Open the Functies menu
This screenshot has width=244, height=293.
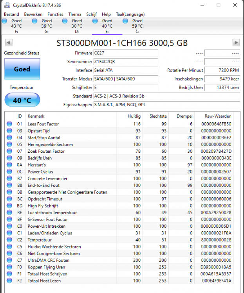(x=55, y=14)
